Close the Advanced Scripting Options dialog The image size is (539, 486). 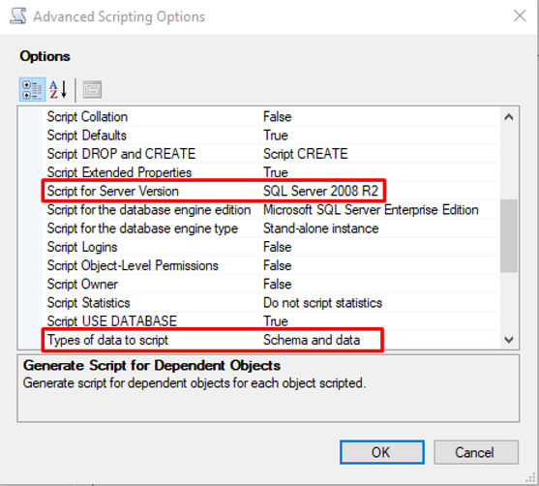pos(520,15)
